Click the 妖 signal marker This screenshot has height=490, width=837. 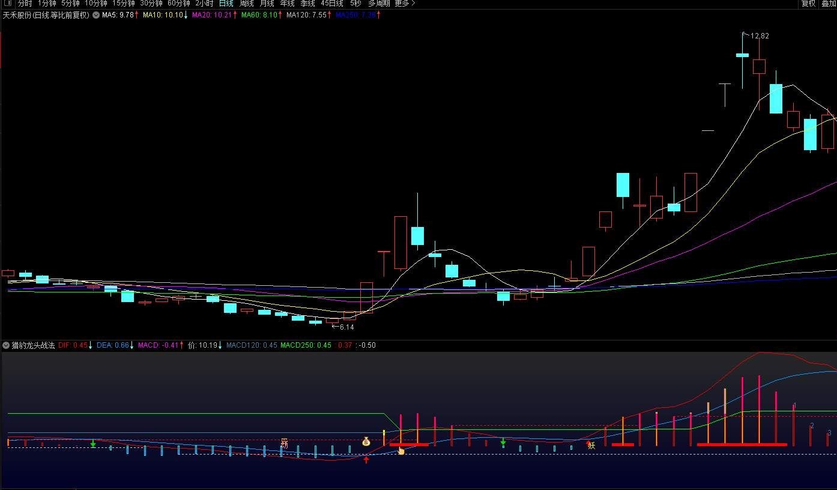point(591,445)
